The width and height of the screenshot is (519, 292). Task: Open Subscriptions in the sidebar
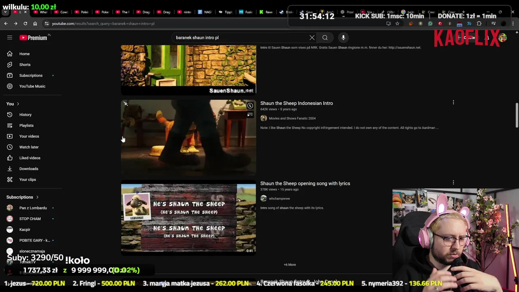31,75
